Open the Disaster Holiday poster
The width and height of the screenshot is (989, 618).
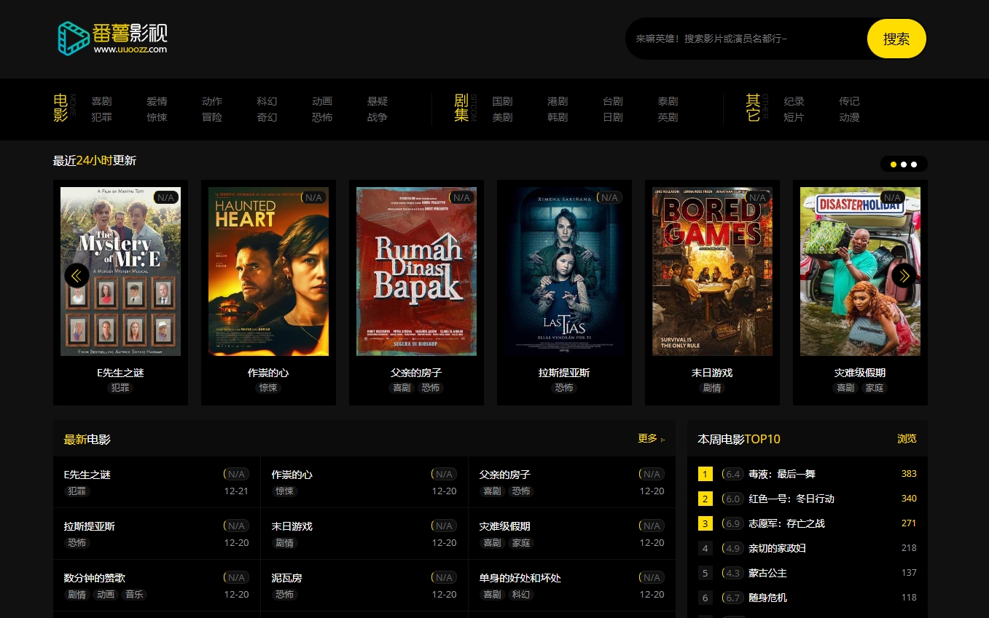pos(860,272)
